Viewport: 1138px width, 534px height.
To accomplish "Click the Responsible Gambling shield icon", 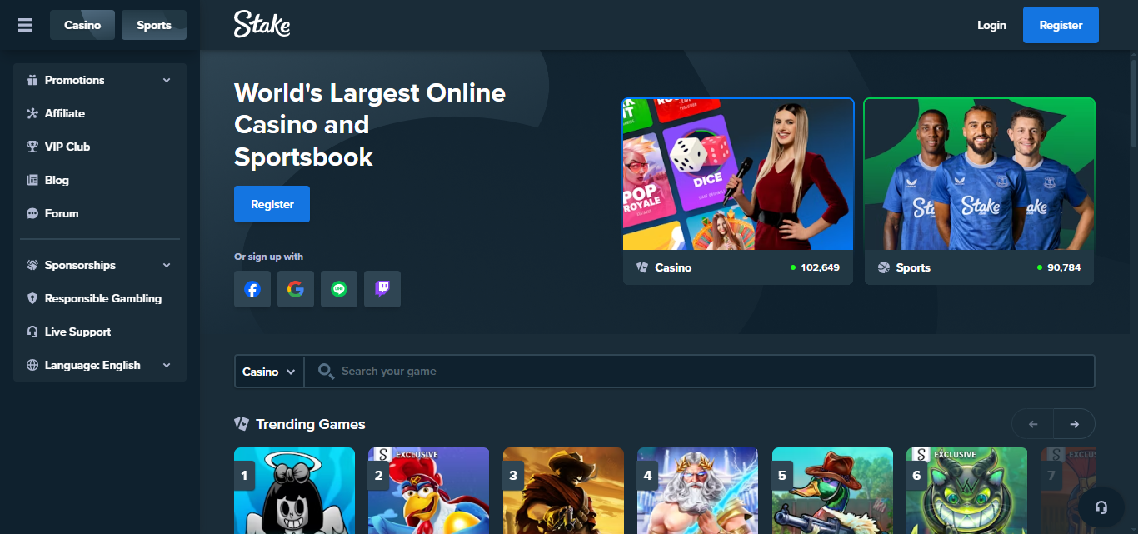I will [32, 298].
